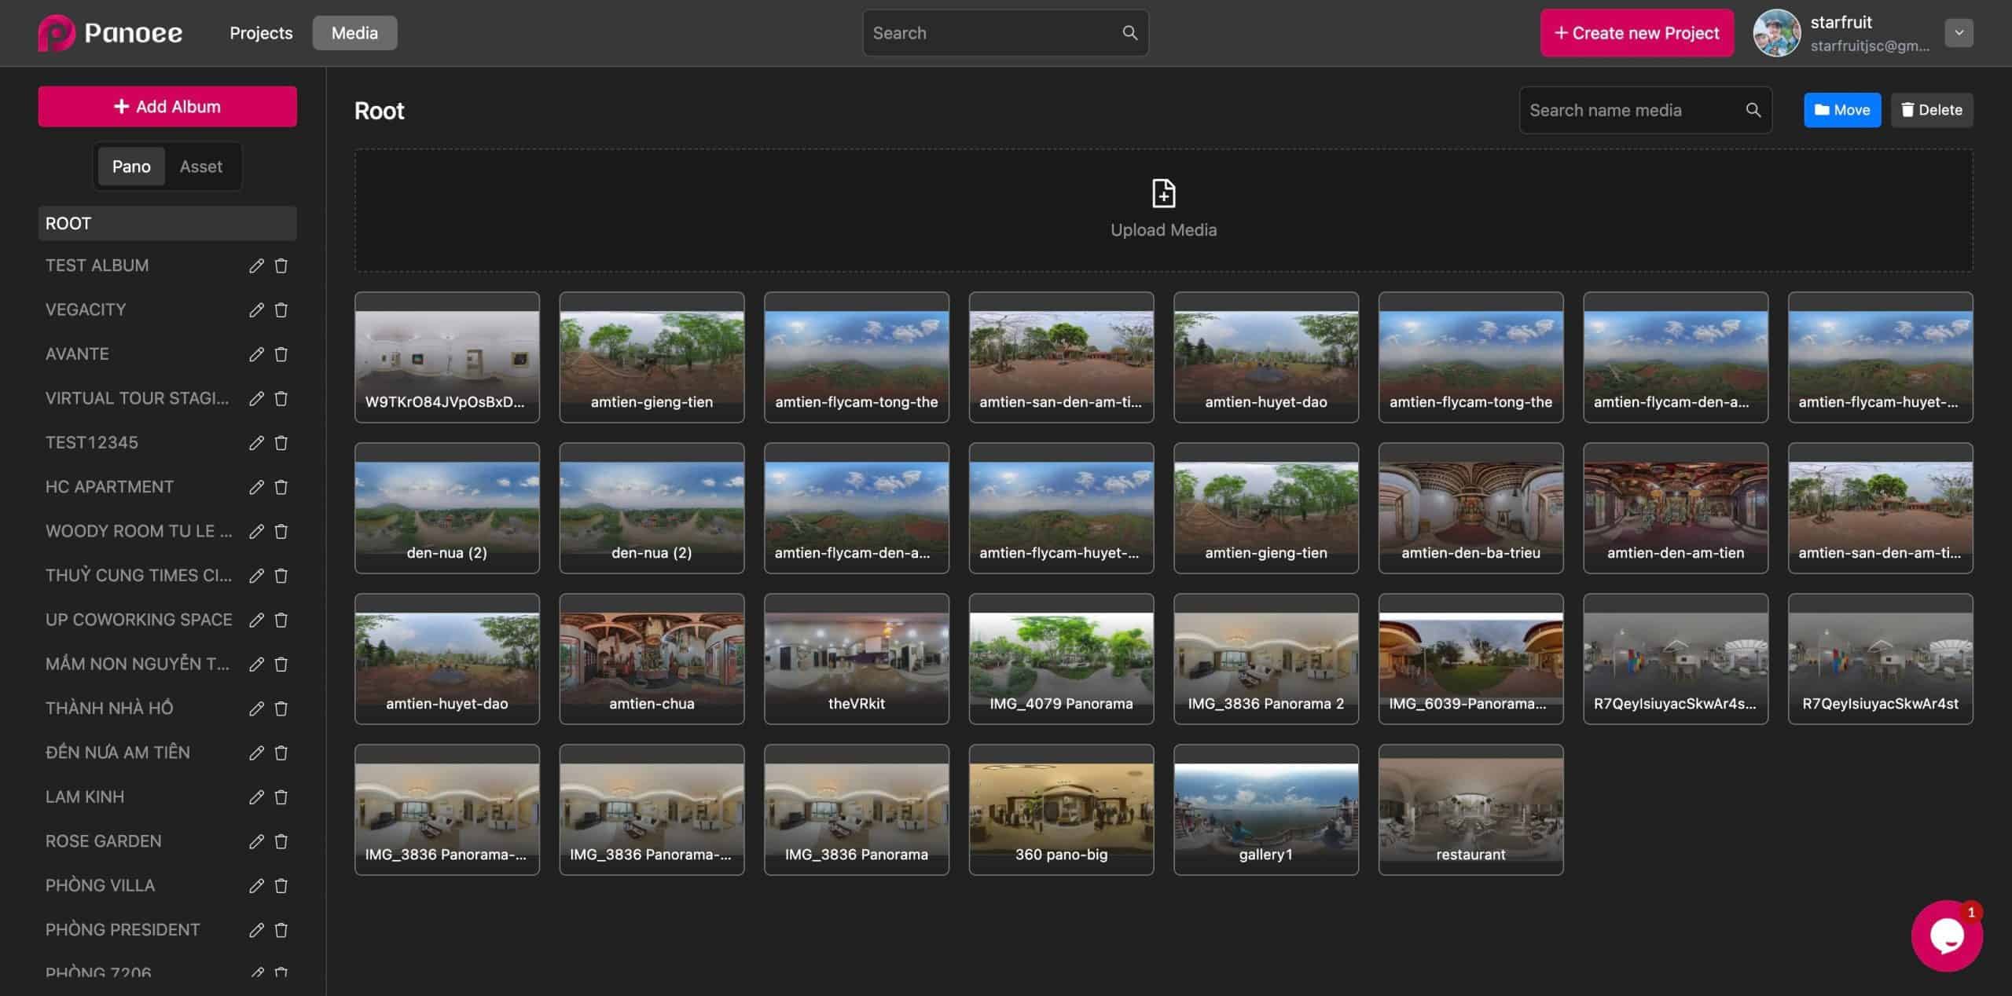Click the edit pencil beside AVANTE album
The width and height of the screenshot is (2012, 996).
(256, 354)
